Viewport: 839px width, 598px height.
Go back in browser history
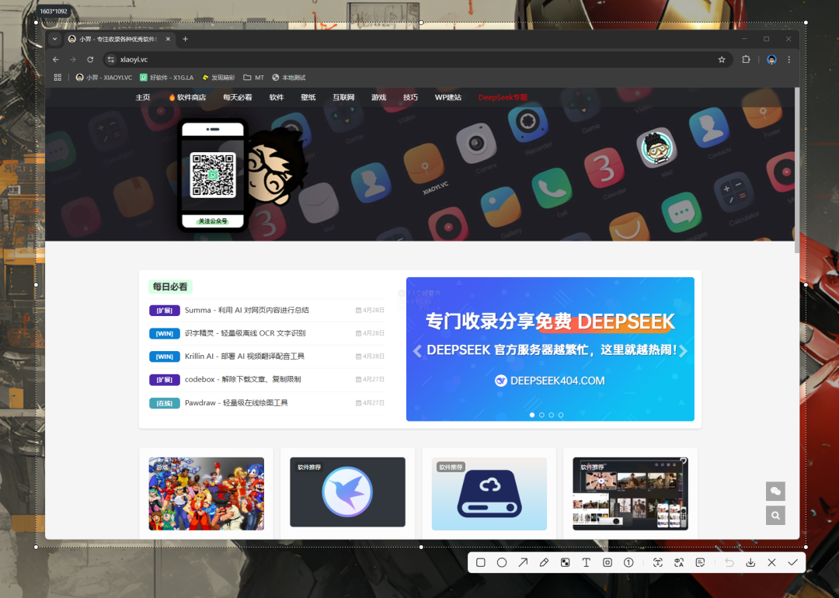coord(56,59)
